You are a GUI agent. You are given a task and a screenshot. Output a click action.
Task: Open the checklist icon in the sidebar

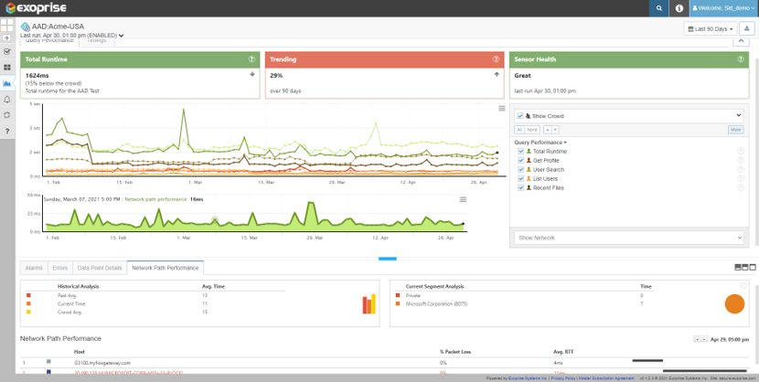click(6, 51)
